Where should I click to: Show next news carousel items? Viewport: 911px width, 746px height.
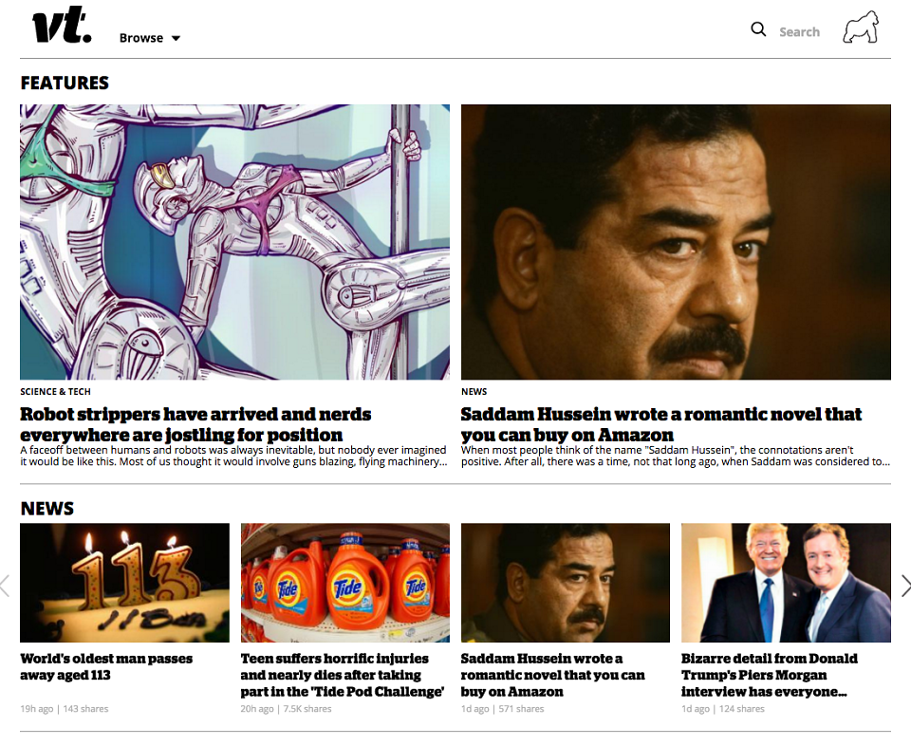[x=905, y=587]
